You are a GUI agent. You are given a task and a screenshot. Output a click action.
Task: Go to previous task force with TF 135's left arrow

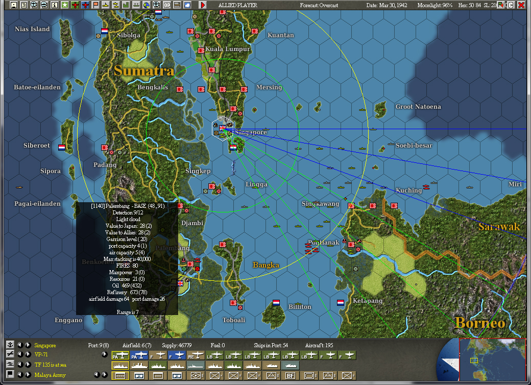[x=20, y=365]
